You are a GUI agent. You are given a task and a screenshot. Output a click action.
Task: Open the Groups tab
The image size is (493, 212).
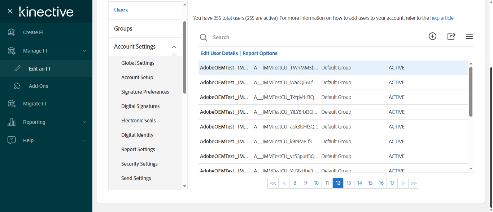123,28
